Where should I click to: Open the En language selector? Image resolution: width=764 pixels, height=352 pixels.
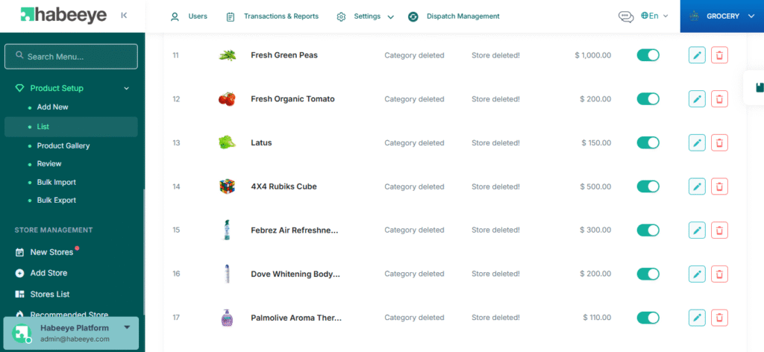(x=654, y=16)
